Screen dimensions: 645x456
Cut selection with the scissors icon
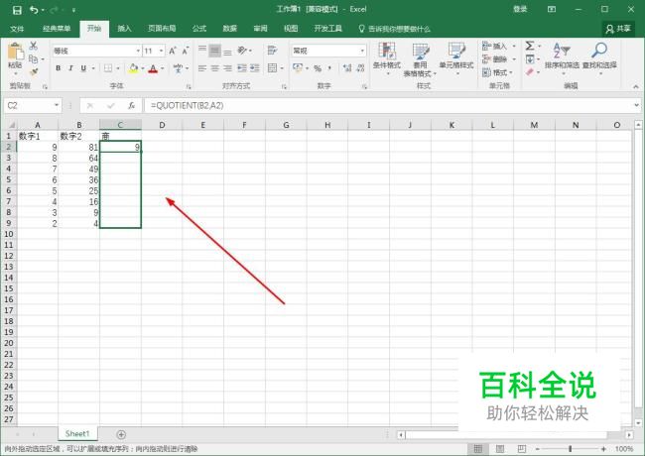[x=34, y=46]
